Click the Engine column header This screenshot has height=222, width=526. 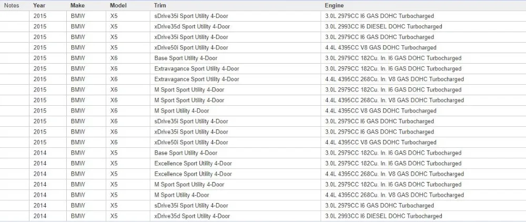tap(334, 5)
